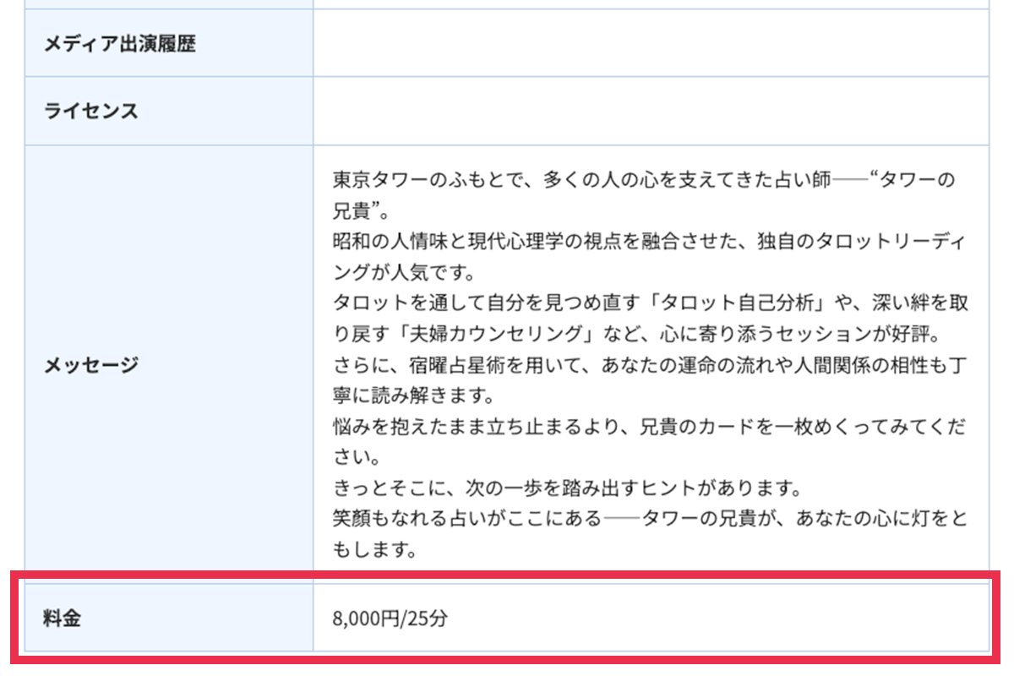
Task: Select the empty メディア出演履歴 value cell
Action: pos(650,44)
